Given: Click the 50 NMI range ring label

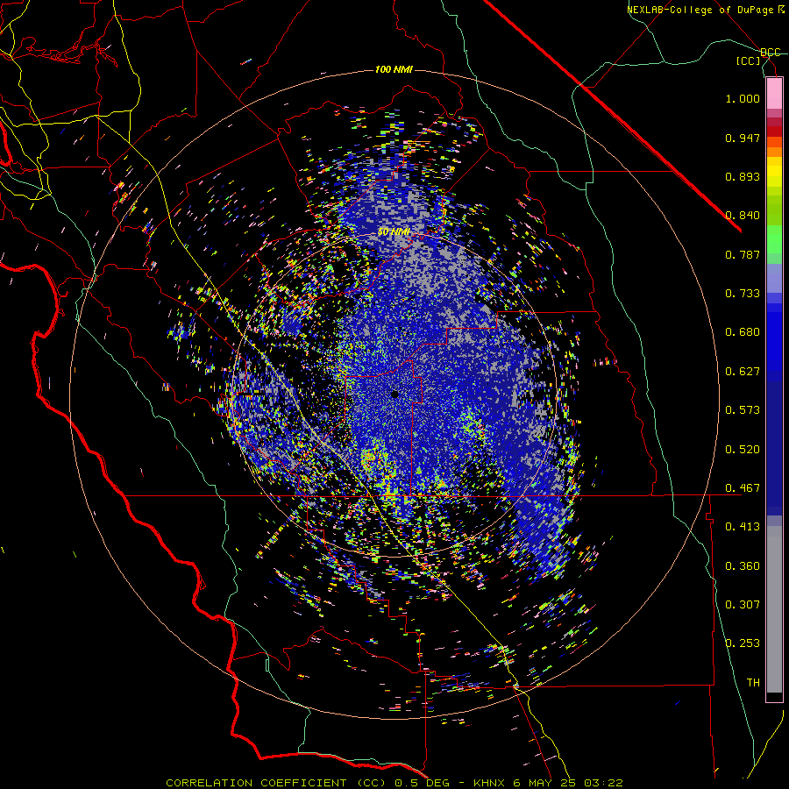Looking at the screenshot, I should pos(394,232).
